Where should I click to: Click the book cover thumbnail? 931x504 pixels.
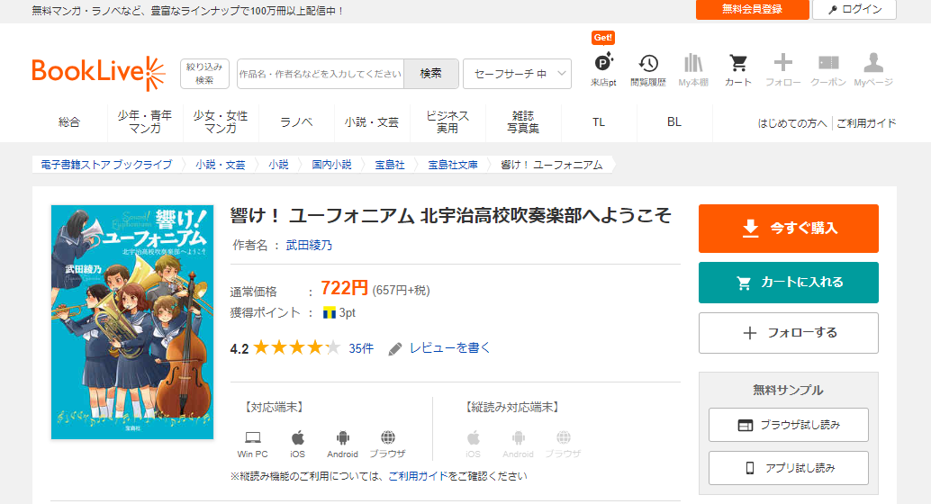pos(132,322)
